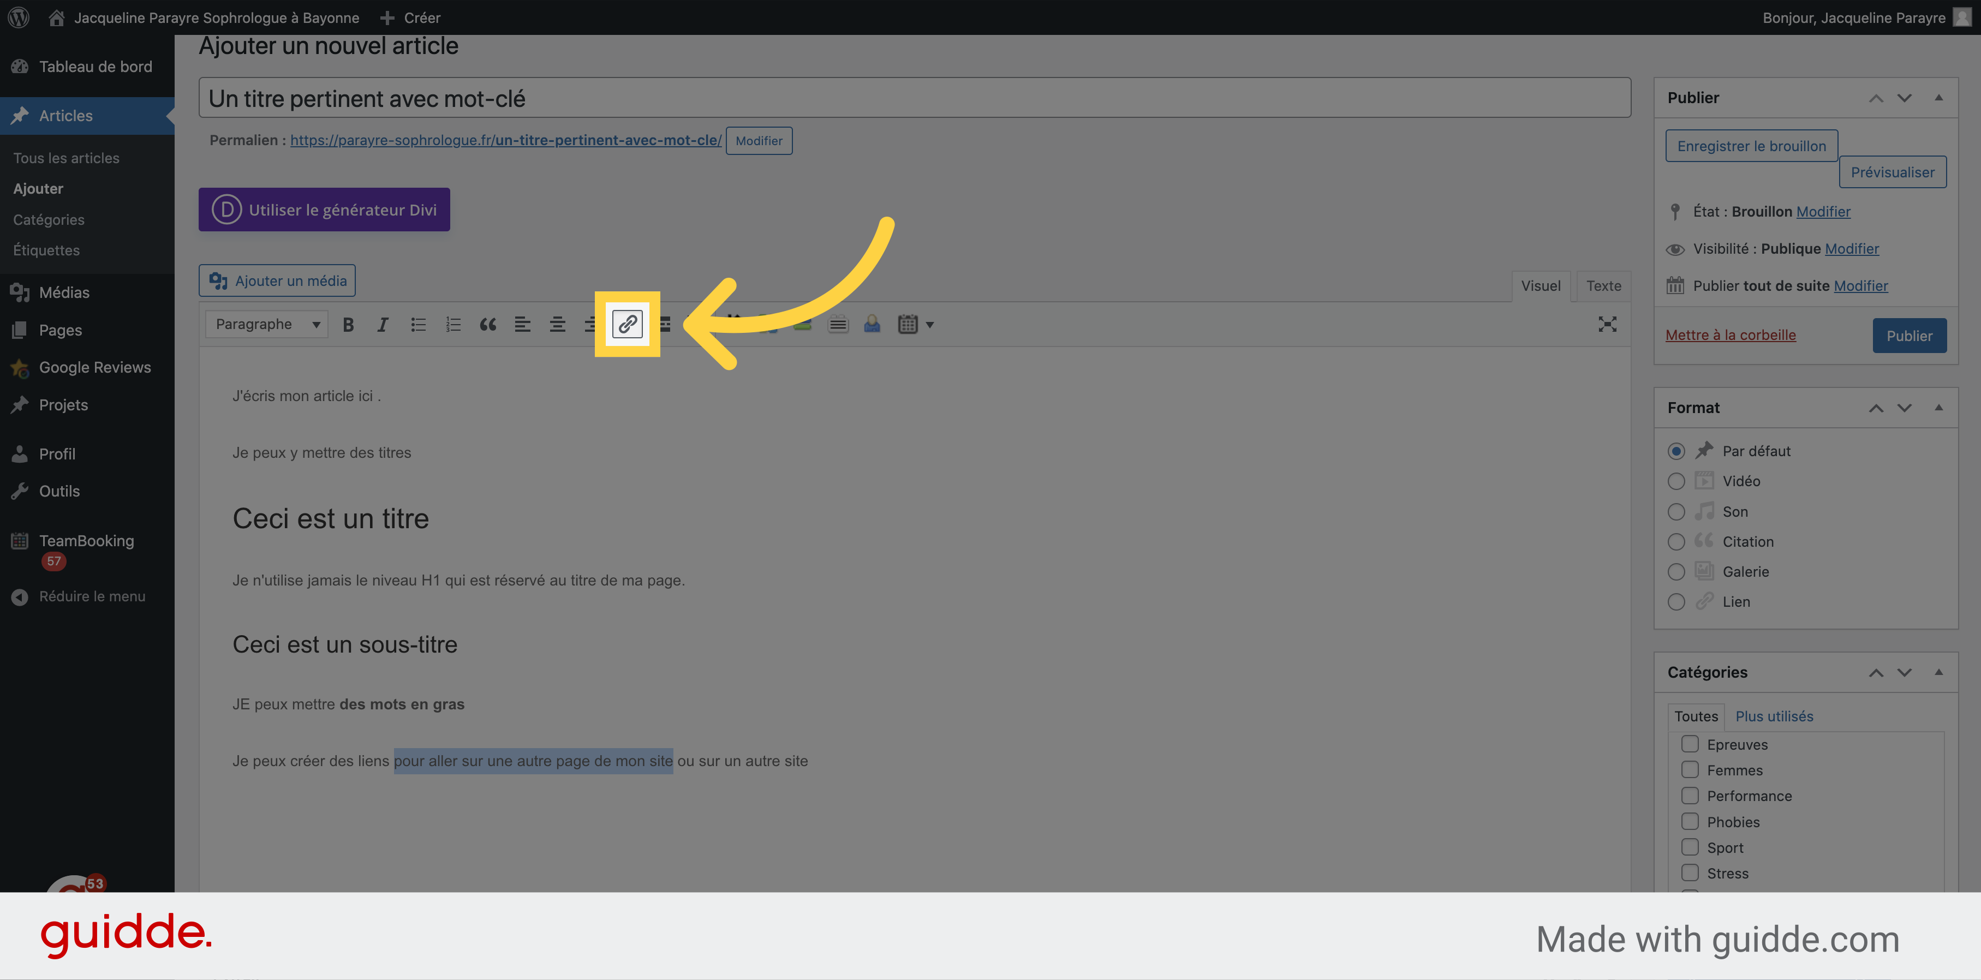Screen dimensions: 1981x980
Task: Check the Stress category
Action: pyautogui.click(x=1690, y=873)
